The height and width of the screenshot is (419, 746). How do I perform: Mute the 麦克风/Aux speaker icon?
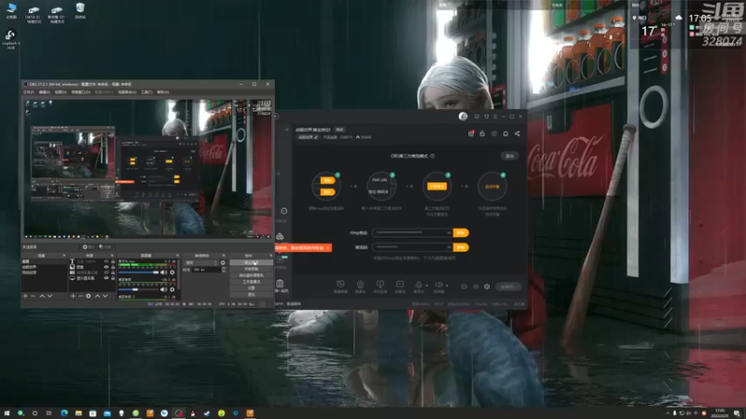pos(163,273)
